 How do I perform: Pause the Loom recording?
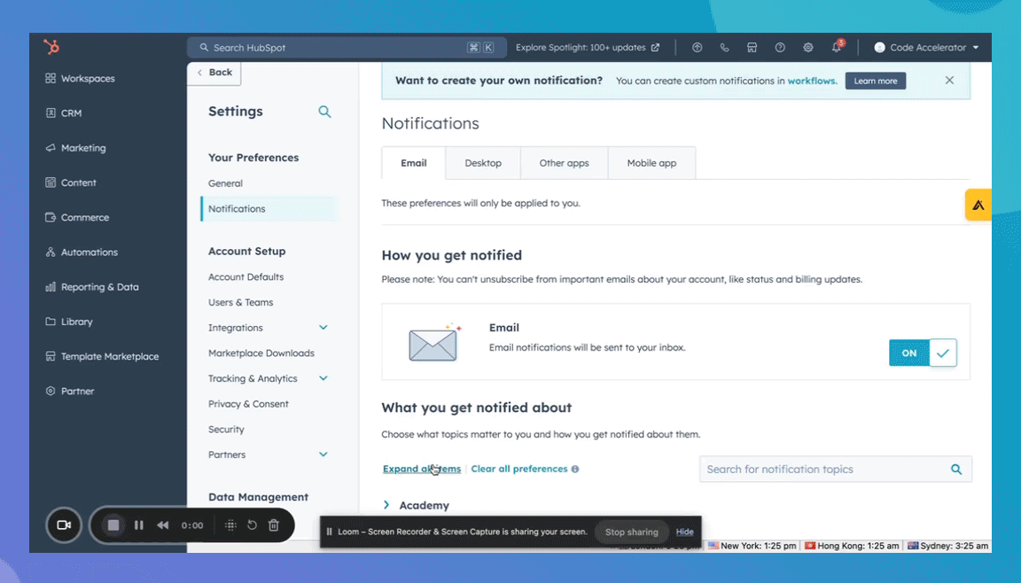[x=139, y=525]
